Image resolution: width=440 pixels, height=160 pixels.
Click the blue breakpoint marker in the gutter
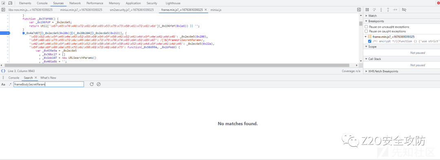click(5, 33)
